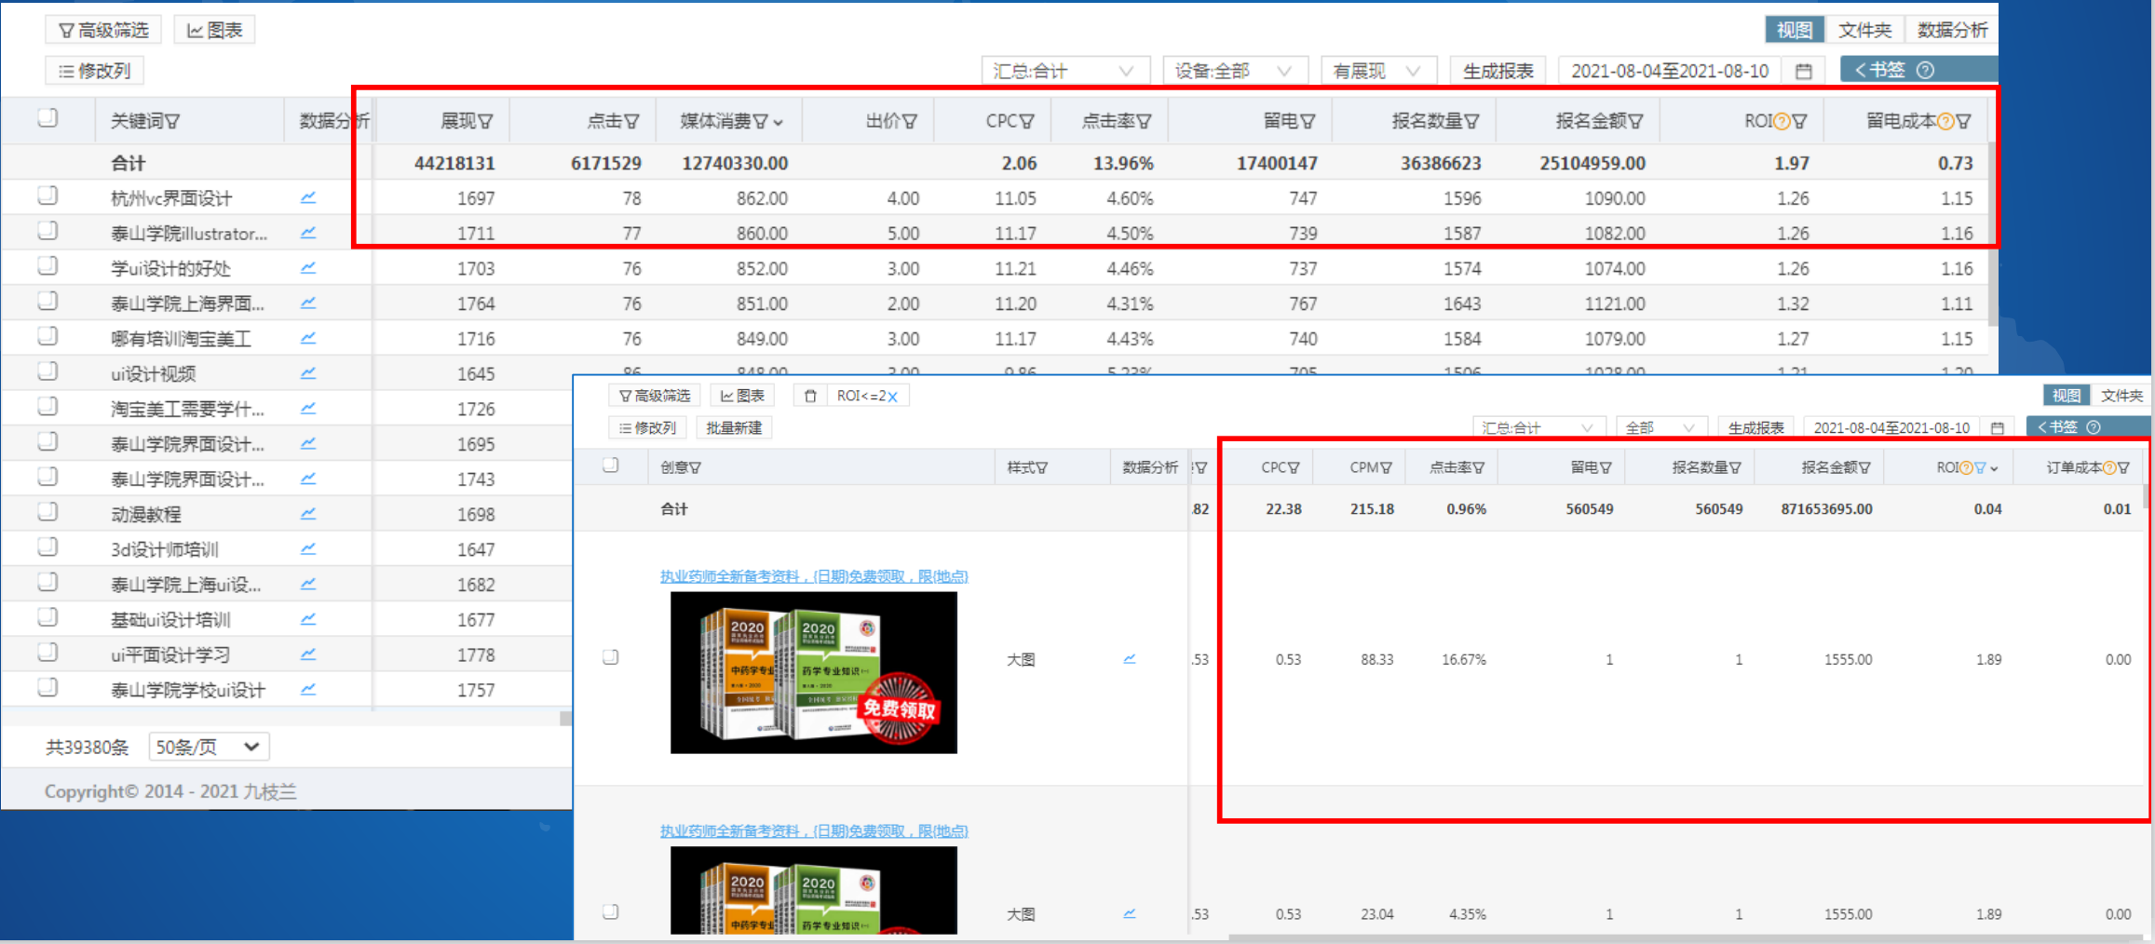Open 全部 dropdown in creative window
The image size is (2155, 944).
[1660, 428]
